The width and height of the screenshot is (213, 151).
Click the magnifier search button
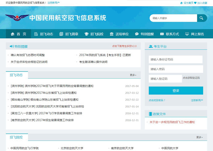pyautogui.click(x=201, y=18)
